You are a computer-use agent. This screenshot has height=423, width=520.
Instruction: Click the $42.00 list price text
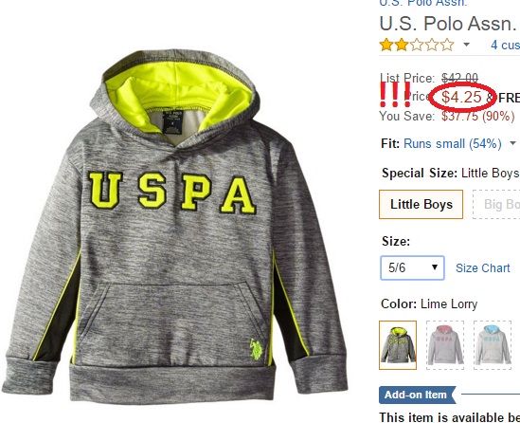coord(459,79)
